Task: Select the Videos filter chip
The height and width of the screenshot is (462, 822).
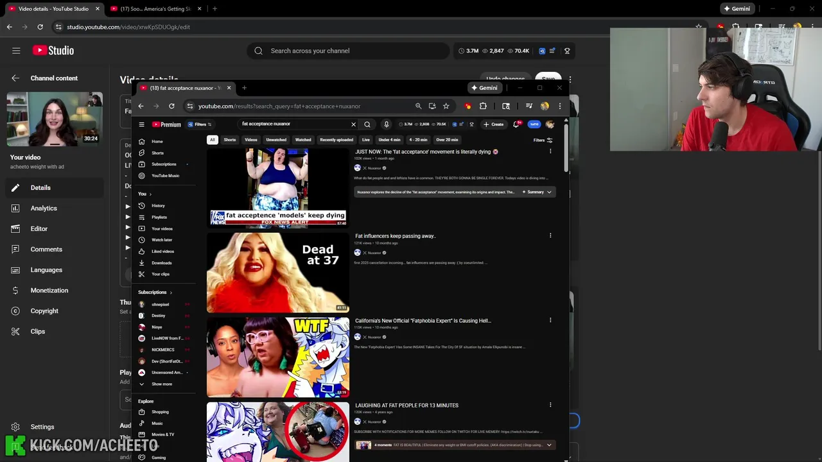Action: [251, 140]
